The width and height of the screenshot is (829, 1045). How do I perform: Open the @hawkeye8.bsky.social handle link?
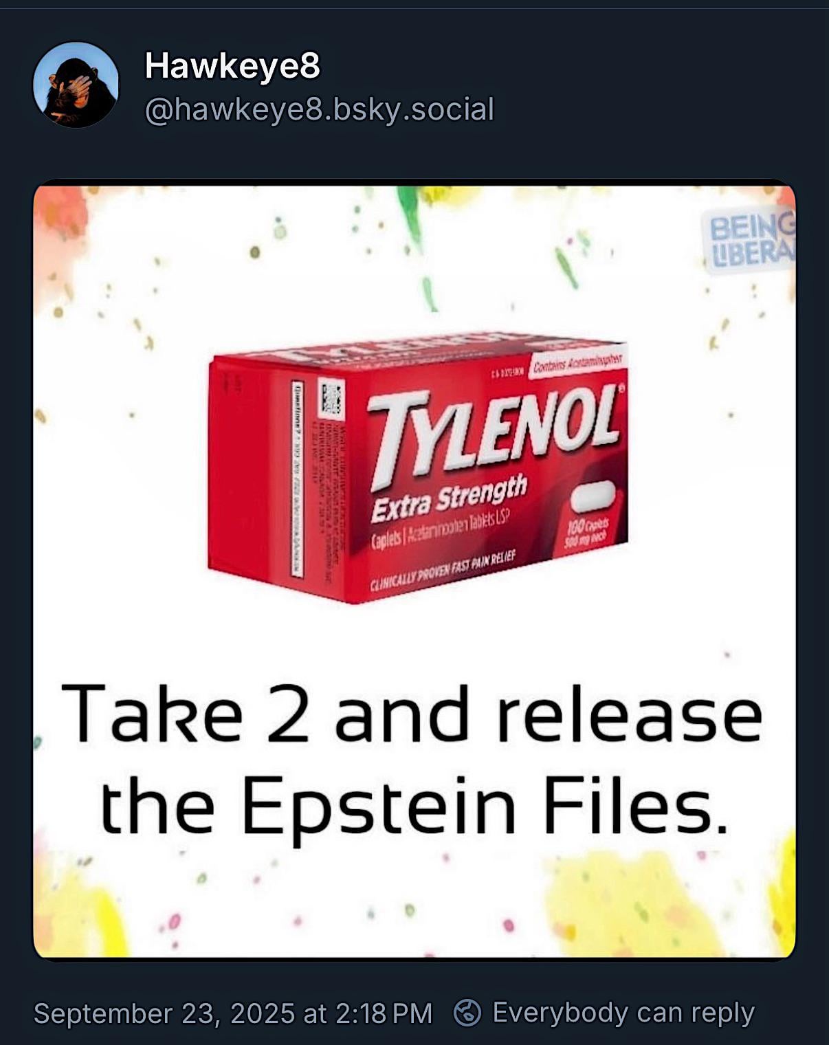[320, 109]
